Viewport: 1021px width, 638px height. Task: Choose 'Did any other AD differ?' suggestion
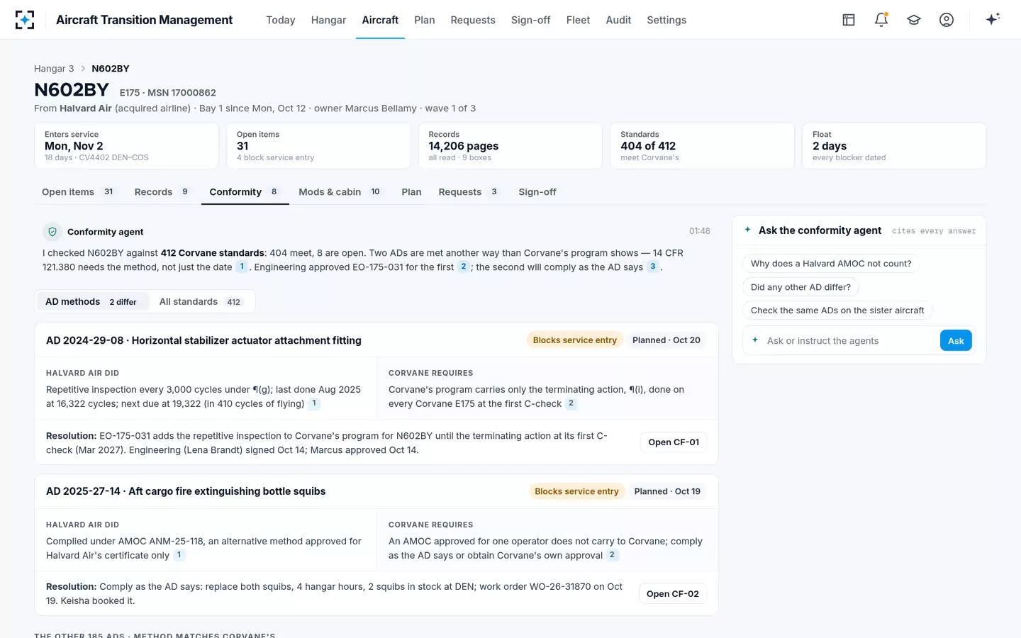pos(800,287)
